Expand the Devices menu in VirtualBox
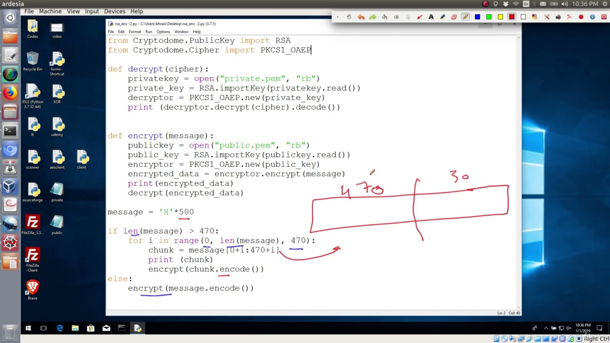This screenshot has height=343, width=610. click(x=115, y=11)
